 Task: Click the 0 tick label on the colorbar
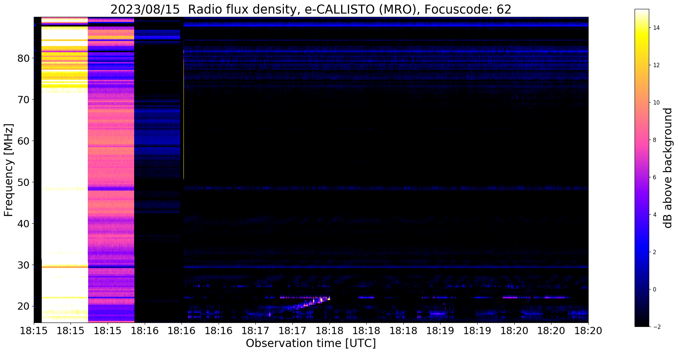[x=654, y=289]
